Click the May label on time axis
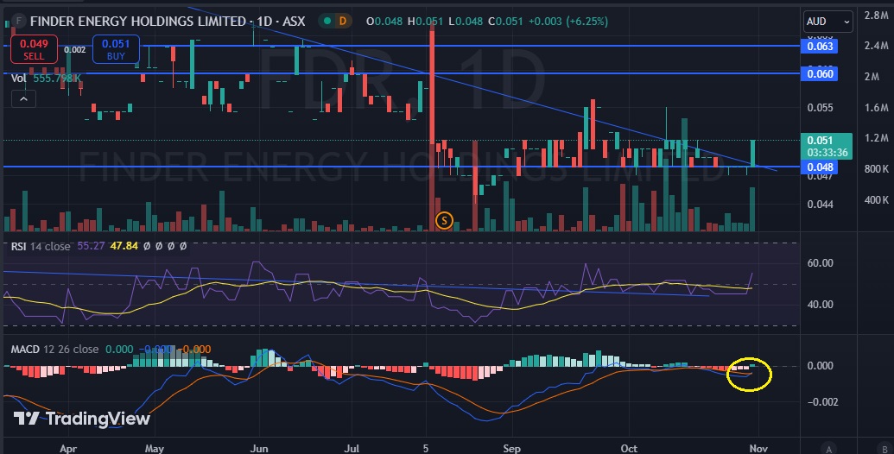 (155, 448)
